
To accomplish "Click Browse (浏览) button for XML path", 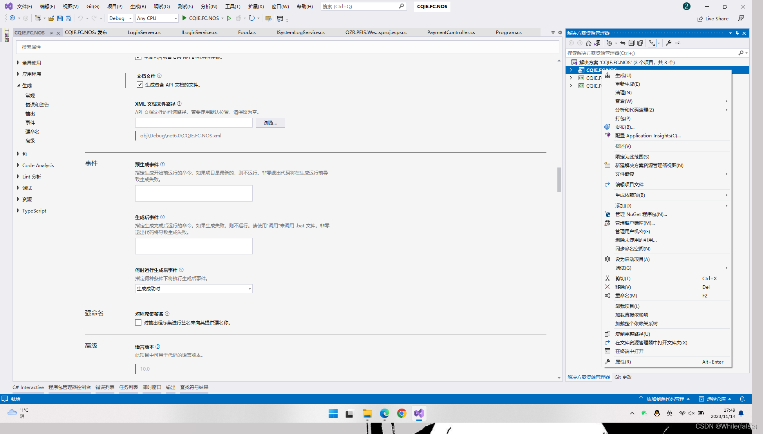I will coord(269,122).
